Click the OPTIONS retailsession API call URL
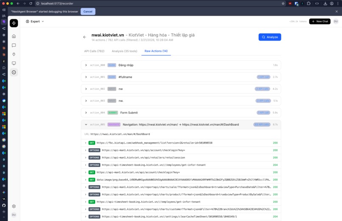 click(143, 157)
